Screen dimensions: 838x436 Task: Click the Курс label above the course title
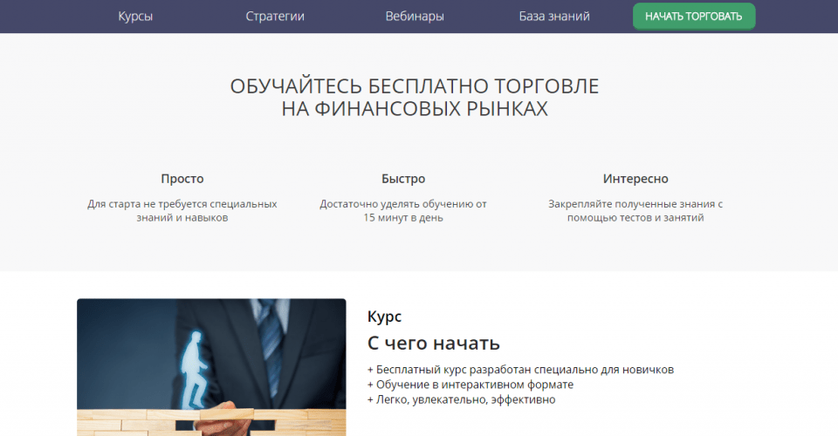coord(384,317)
